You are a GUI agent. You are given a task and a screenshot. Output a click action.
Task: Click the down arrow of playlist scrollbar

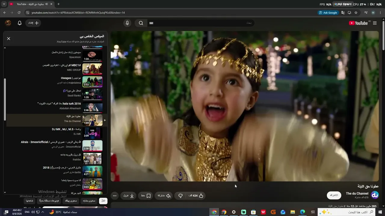point(5,192)
